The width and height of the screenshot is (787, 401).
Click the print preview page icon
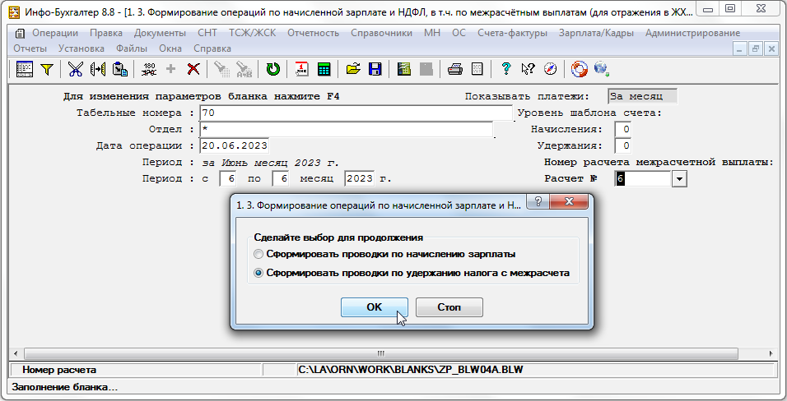point(477,69)
